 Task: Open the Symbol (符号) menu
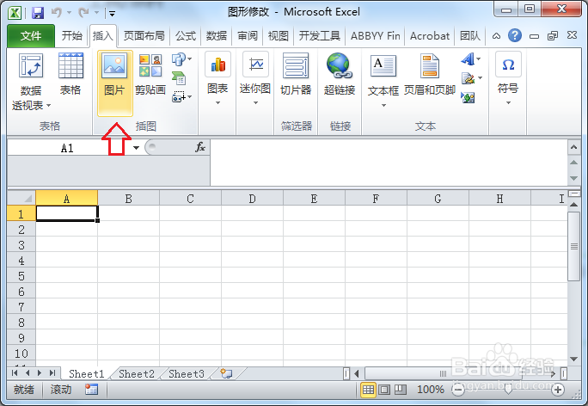click(508, 79)
